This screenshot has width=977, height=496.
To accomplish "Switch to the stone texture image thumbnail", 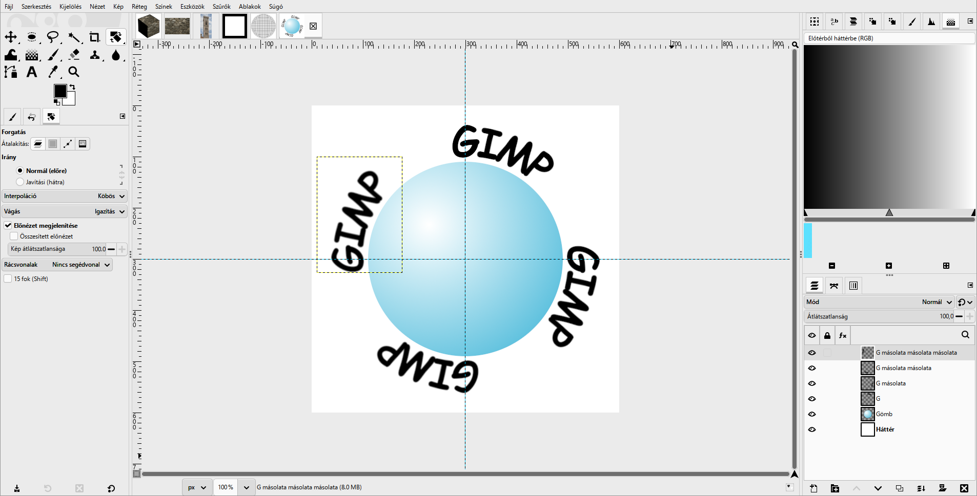I will coord(177,26).
